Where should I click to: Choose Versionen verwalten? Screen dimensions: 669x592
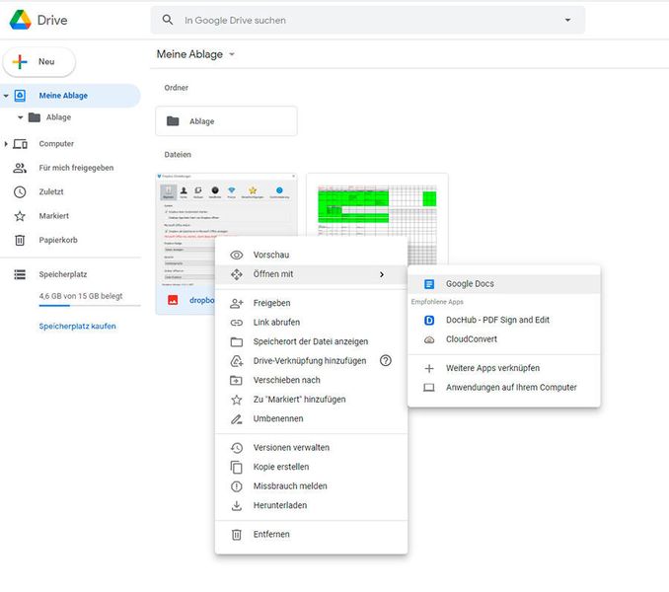click(x=311, y=448)
